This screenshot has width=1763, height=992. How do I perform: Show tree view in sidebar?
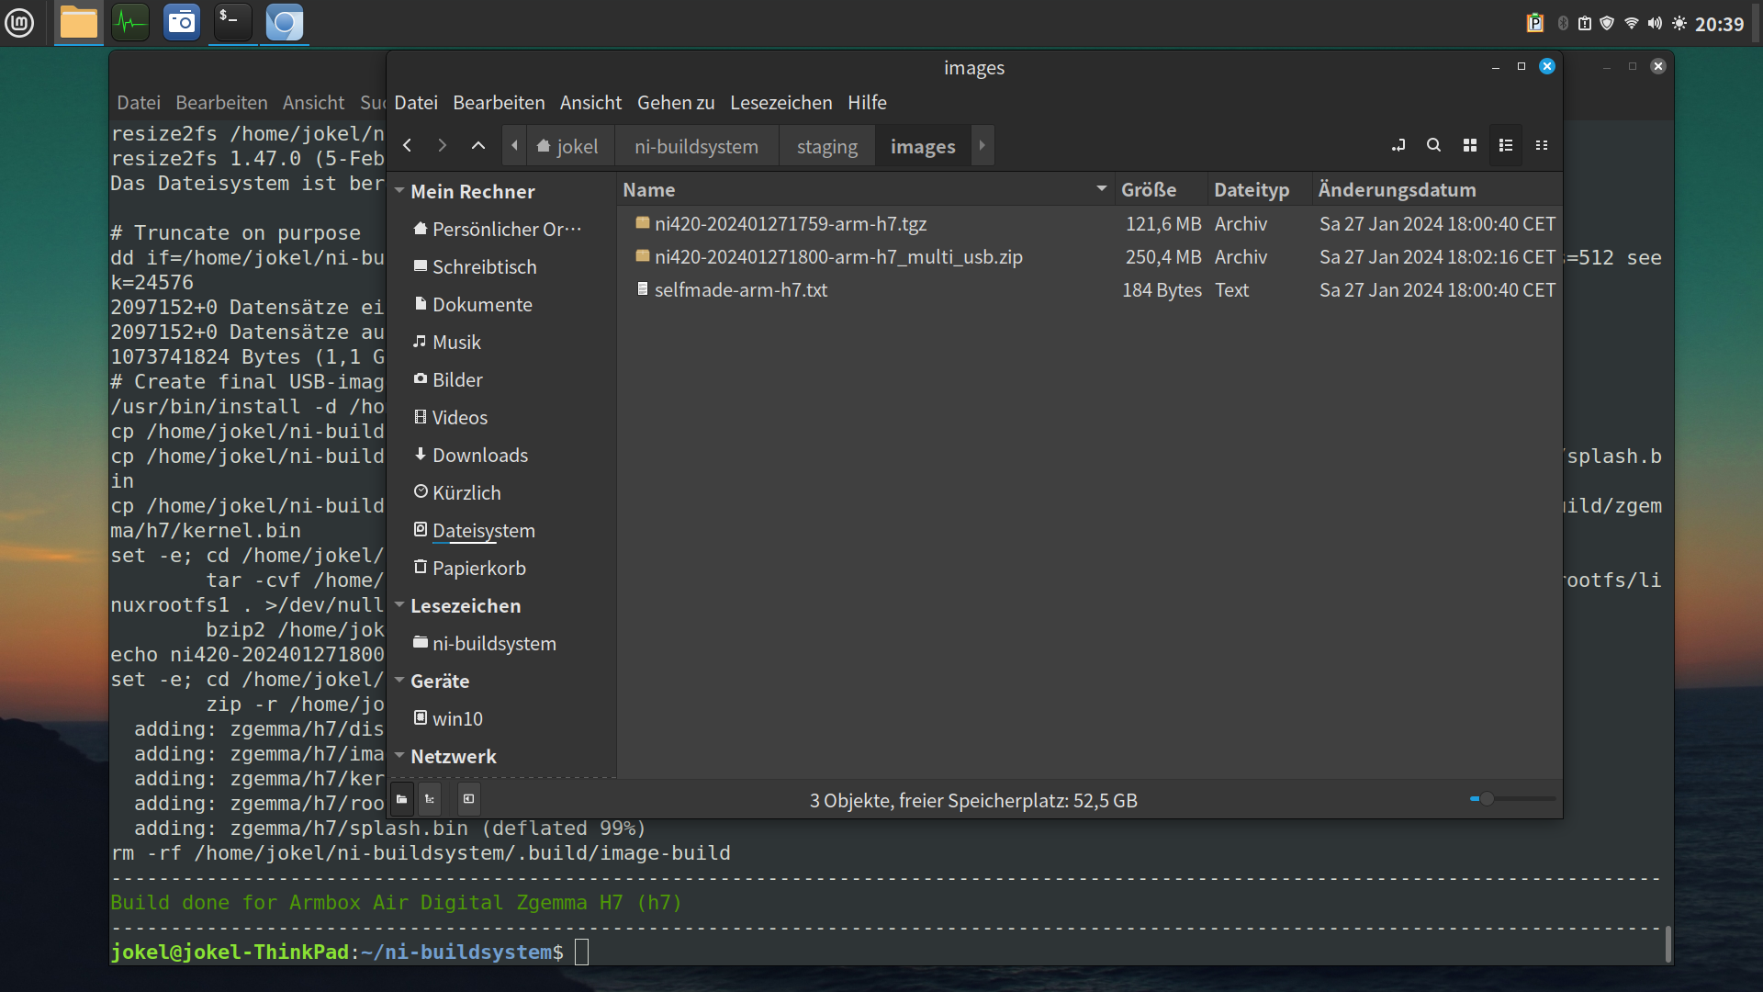click(430, 799)
